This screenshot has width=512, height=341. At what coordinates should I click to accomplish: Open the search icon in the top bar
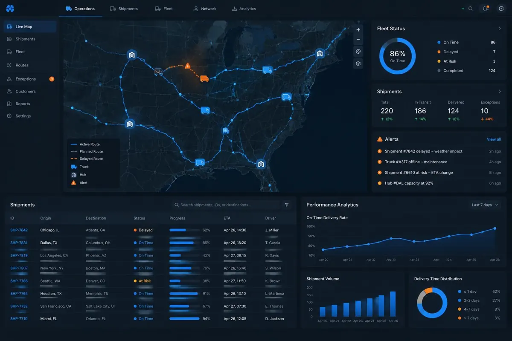coord(471,9)
